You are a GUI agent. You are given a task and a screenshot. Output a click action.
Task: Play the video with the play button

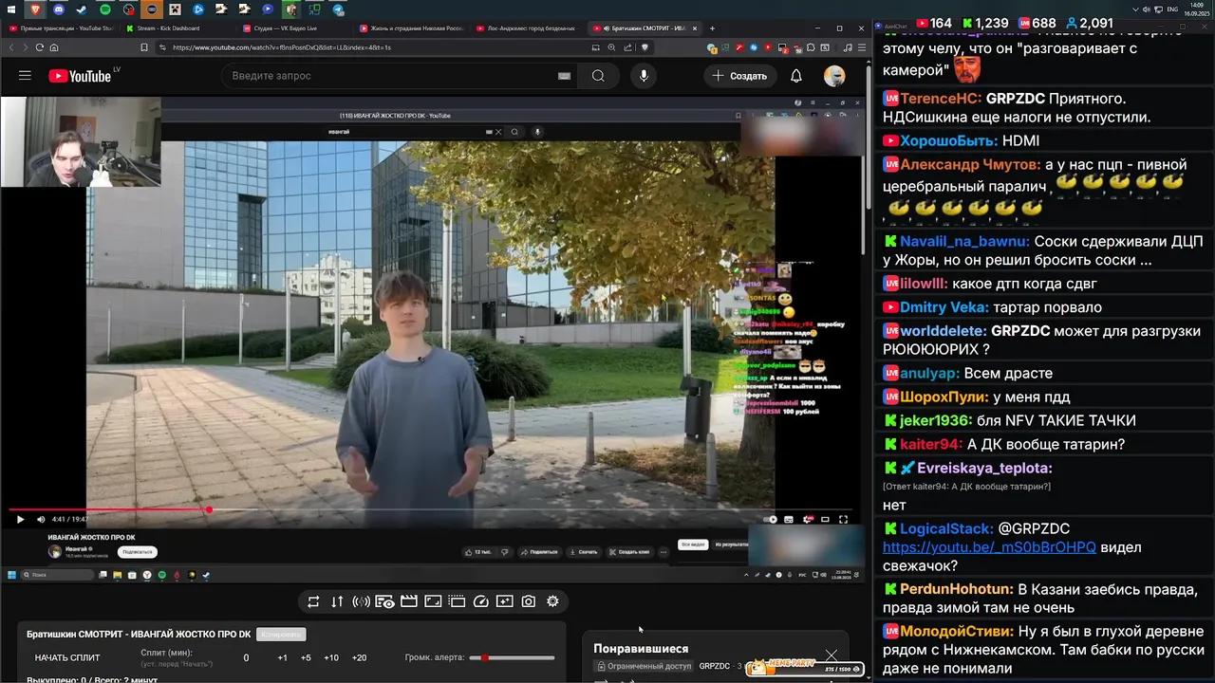[x=20, y=519]
